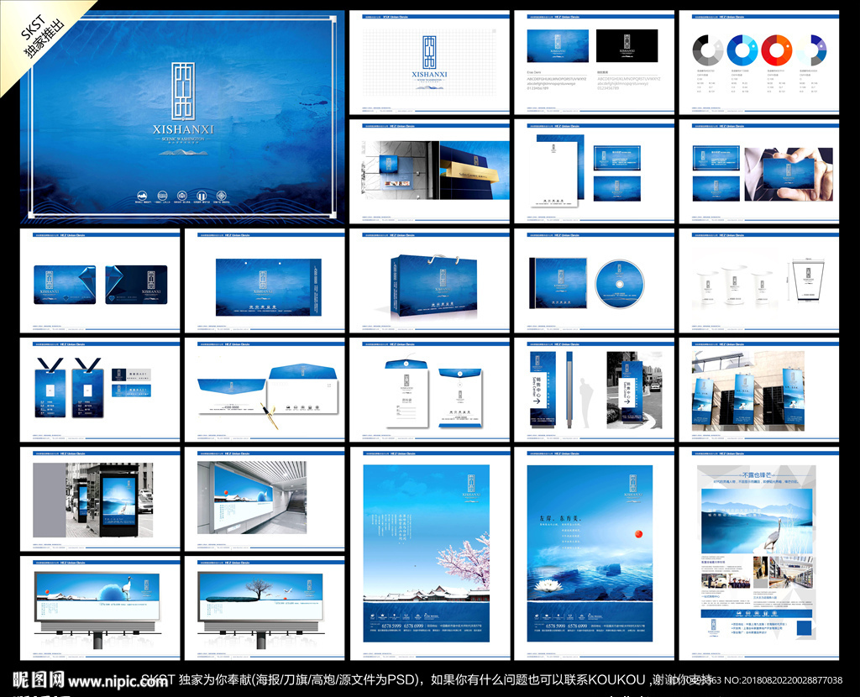
Task: Click the CD disc mockup
Action: pos(619,284)
